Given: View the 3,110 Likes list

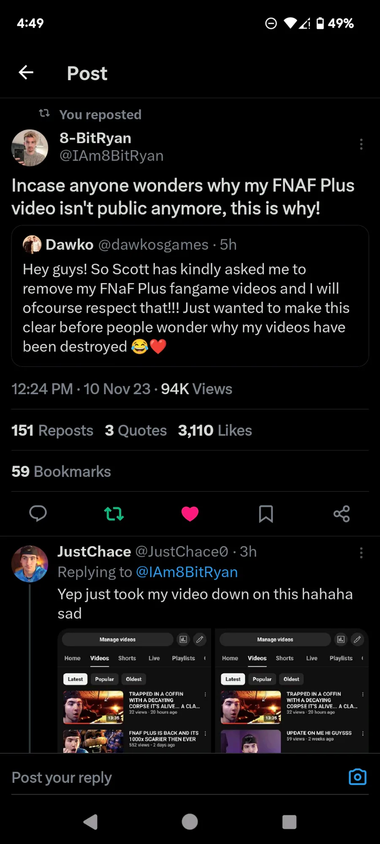Looking at the screenshot, I should pos(215,430).
